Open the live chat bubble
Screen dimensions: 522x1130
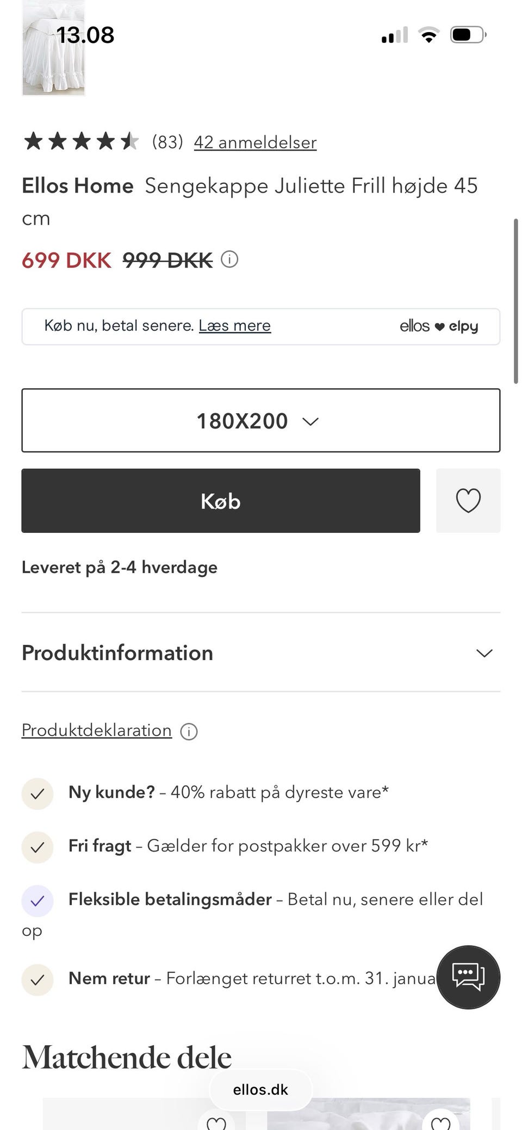[x=468, y=977]
